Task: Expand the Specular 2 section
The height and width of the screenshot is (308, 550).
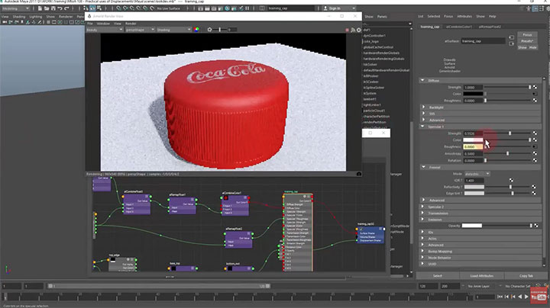Action: 422,207
